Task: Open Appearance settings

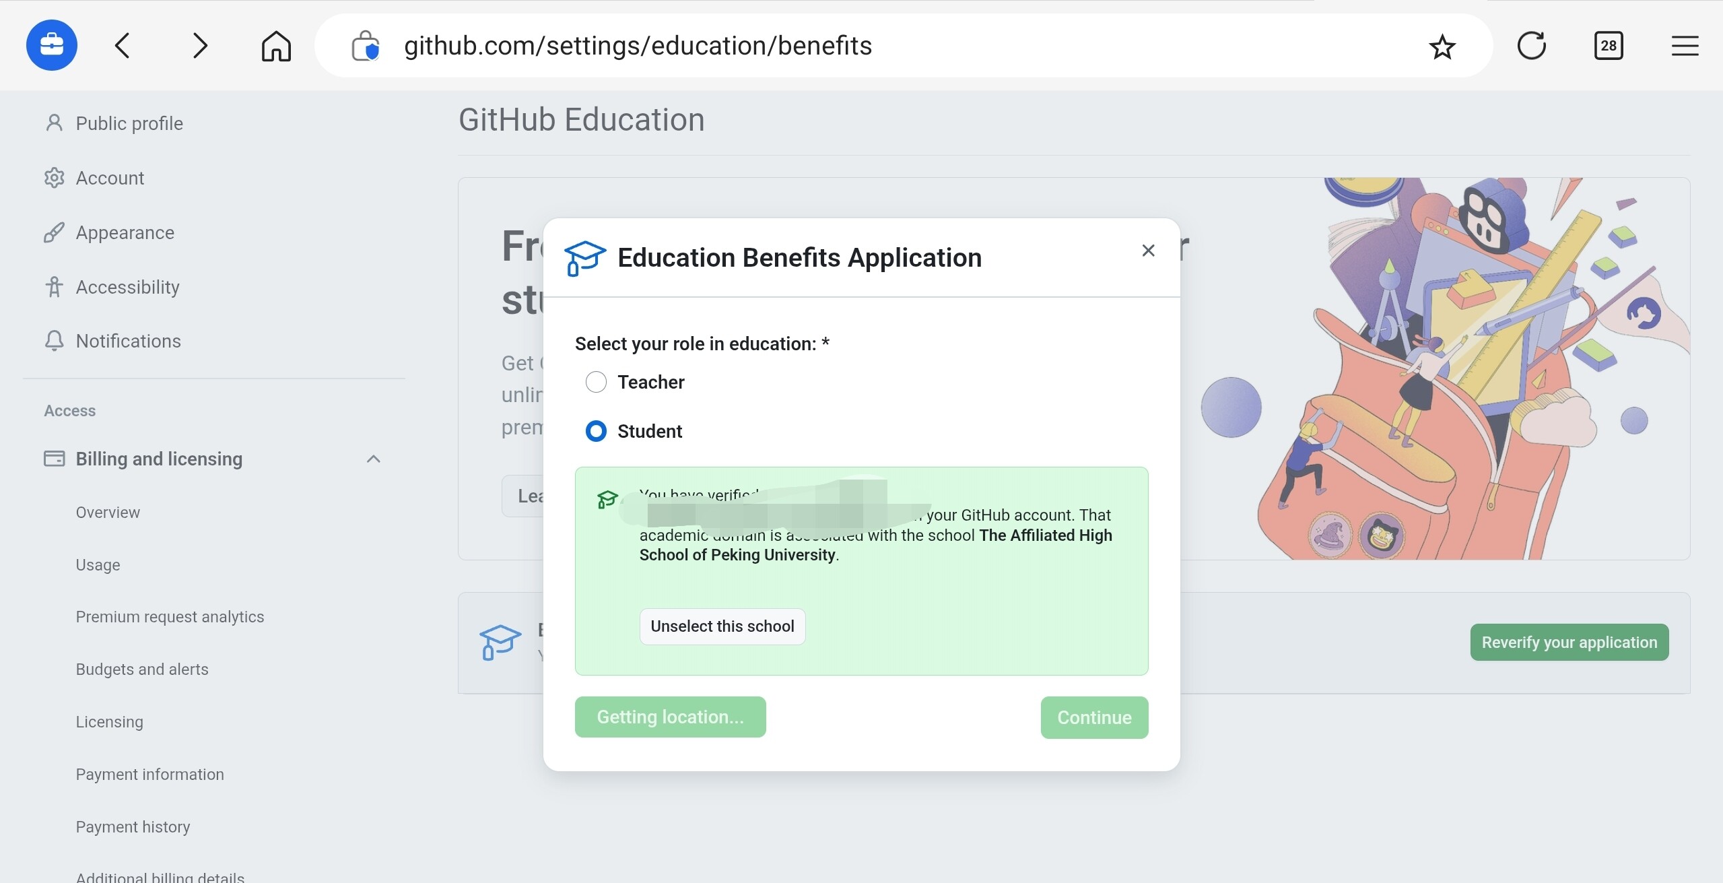Action: (125, 232)
